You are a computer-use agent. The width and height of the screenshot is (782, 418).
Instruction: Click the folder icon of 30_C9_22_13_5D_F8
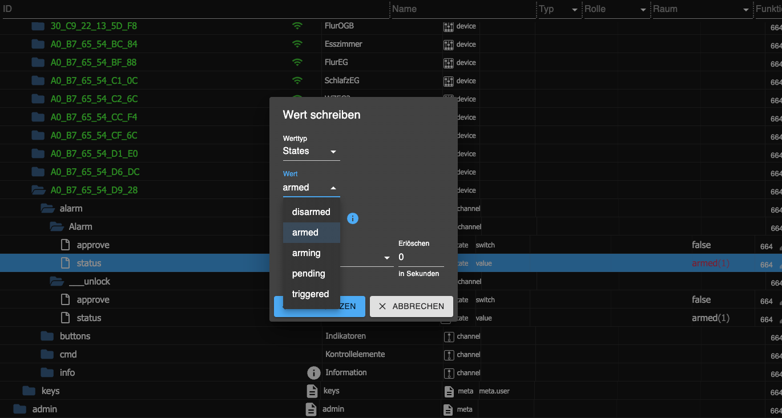38,26
